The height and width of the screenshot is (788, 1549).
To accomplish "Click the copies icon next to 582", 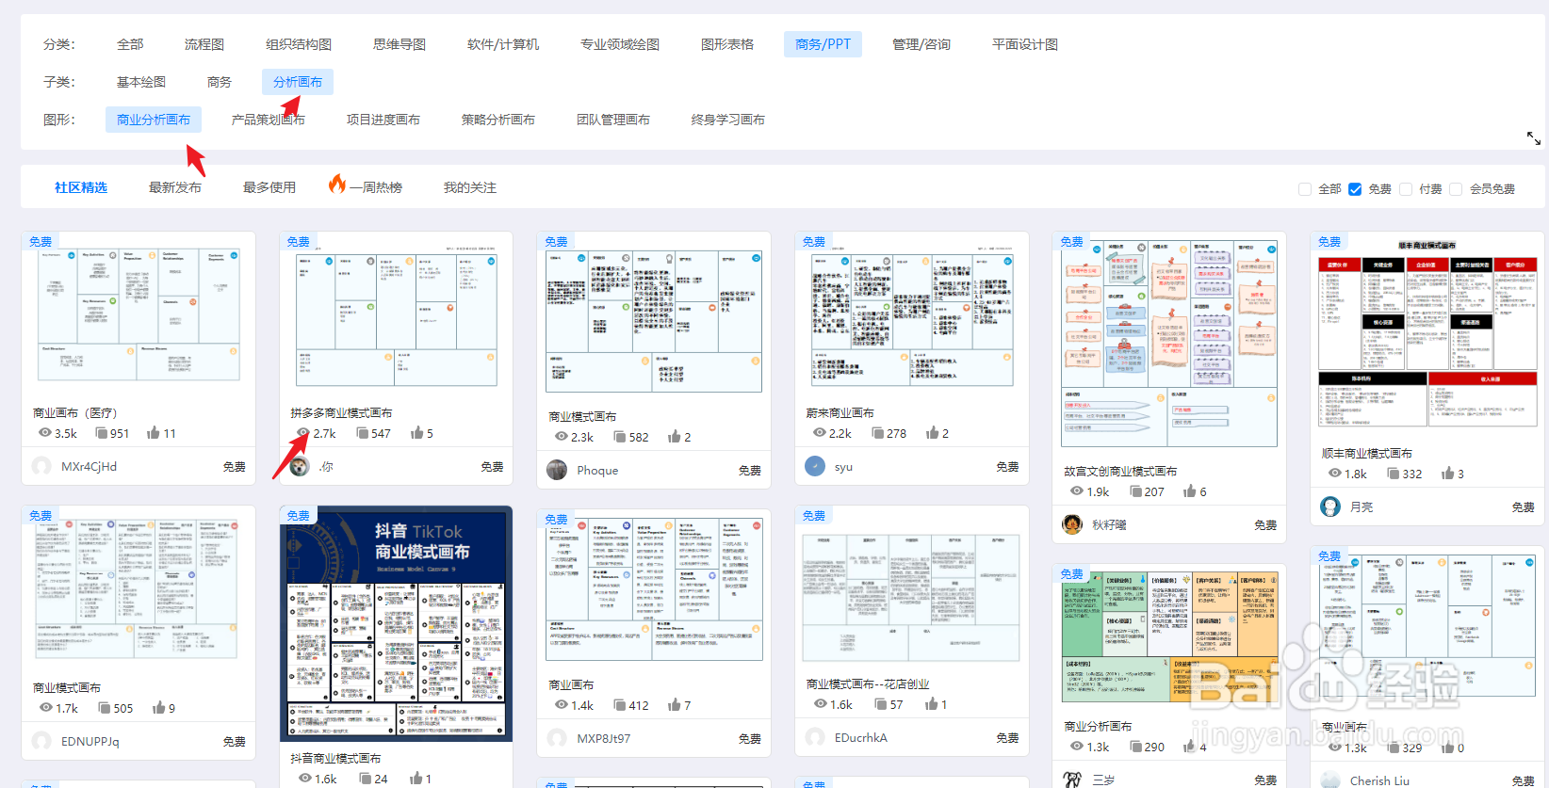I will [x=620, y=437].
